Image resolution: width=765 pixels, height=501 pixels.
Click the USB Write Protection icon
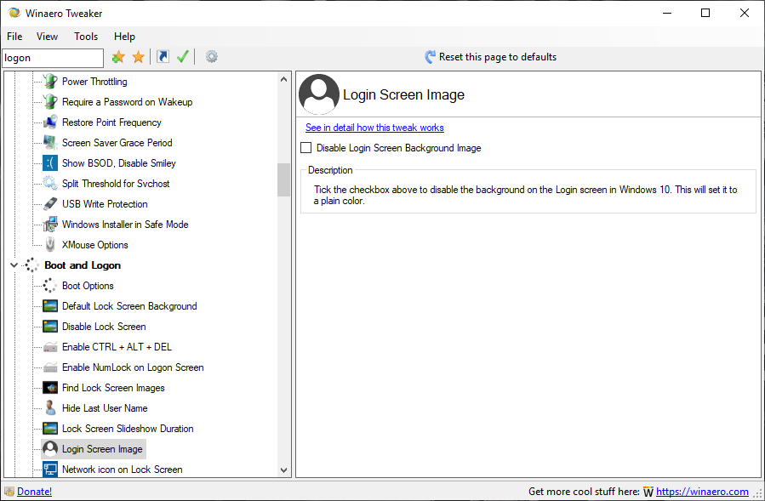point(50,204)
